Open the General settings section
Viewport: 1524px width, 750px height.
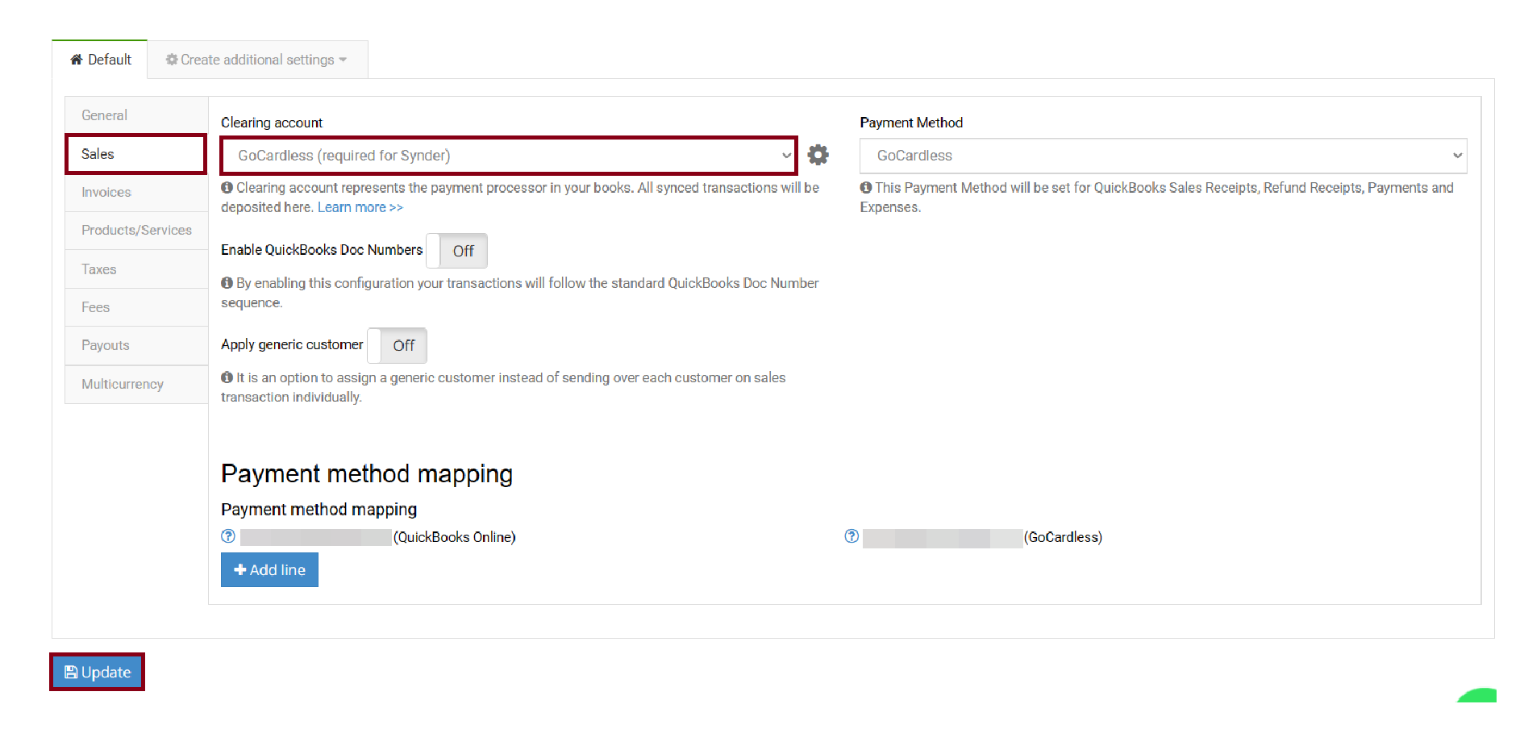pyautogui.click(x=136, y=115)
